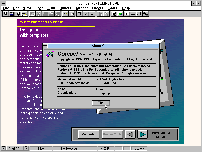Open the Effects menu
The image size is (202, 152).
97,8
